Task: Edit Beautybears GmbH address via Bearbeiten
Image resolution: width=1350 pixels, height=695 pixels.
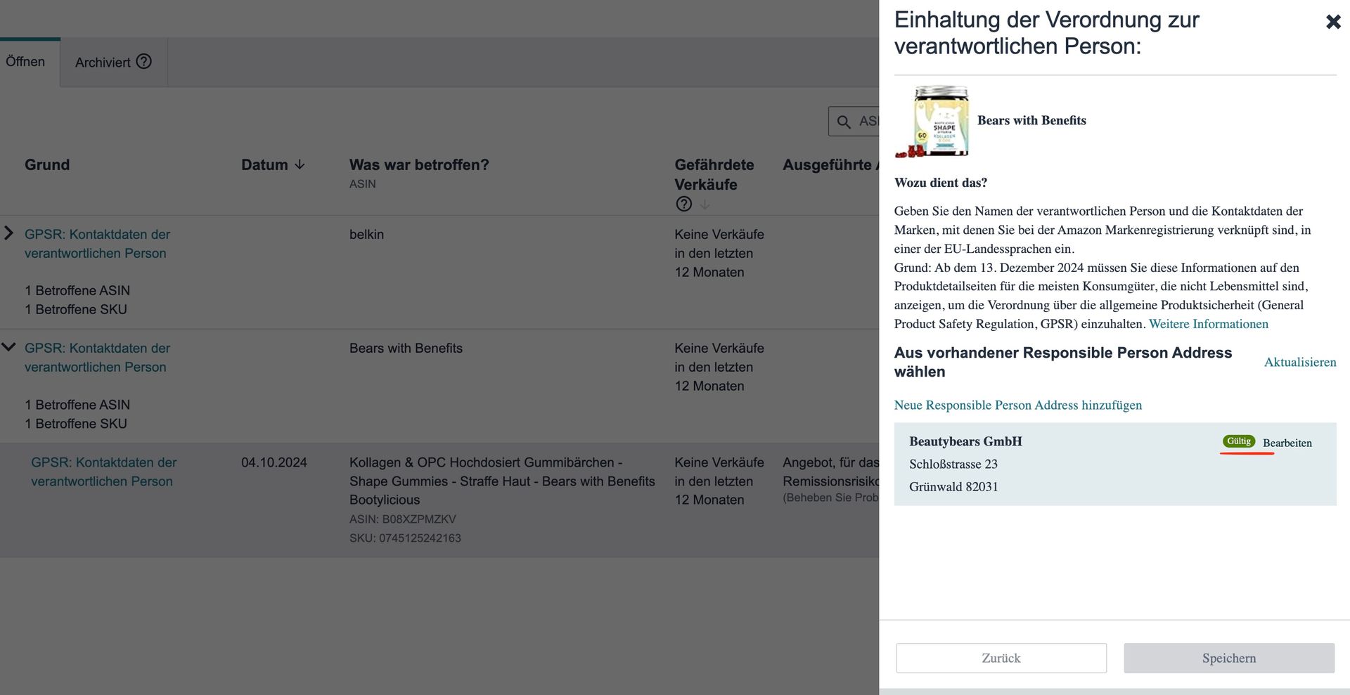Action: (x=1287, y=443)
